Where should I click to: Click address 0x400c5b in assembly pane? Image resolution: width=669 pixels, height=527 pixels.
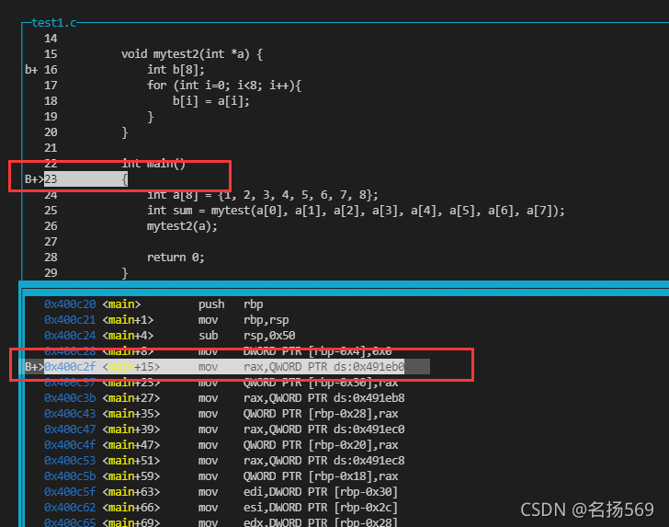click(x=70, y=476)
